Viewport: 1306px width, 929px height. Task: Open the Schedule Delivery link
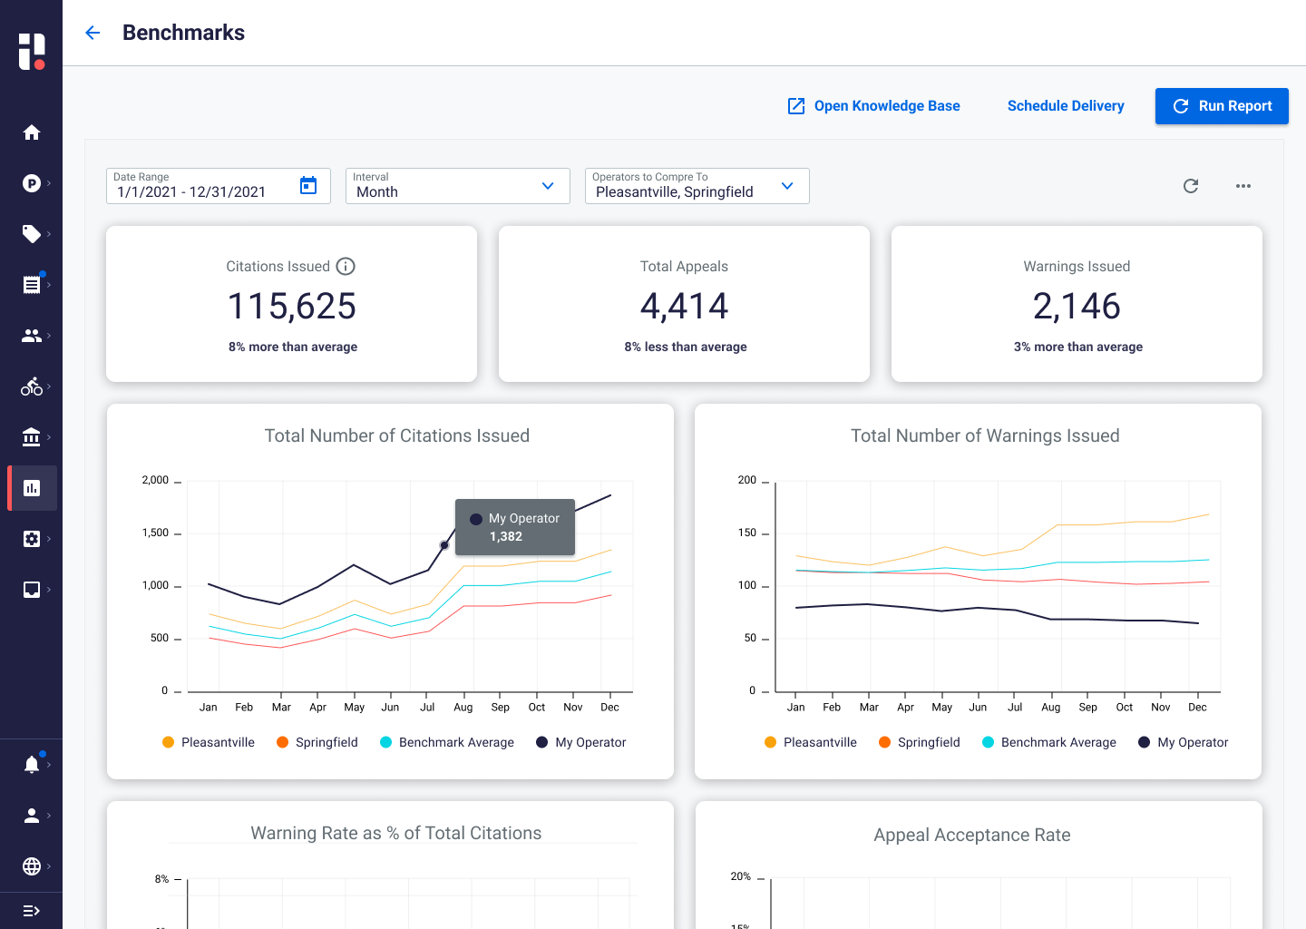pos(1066,106)
